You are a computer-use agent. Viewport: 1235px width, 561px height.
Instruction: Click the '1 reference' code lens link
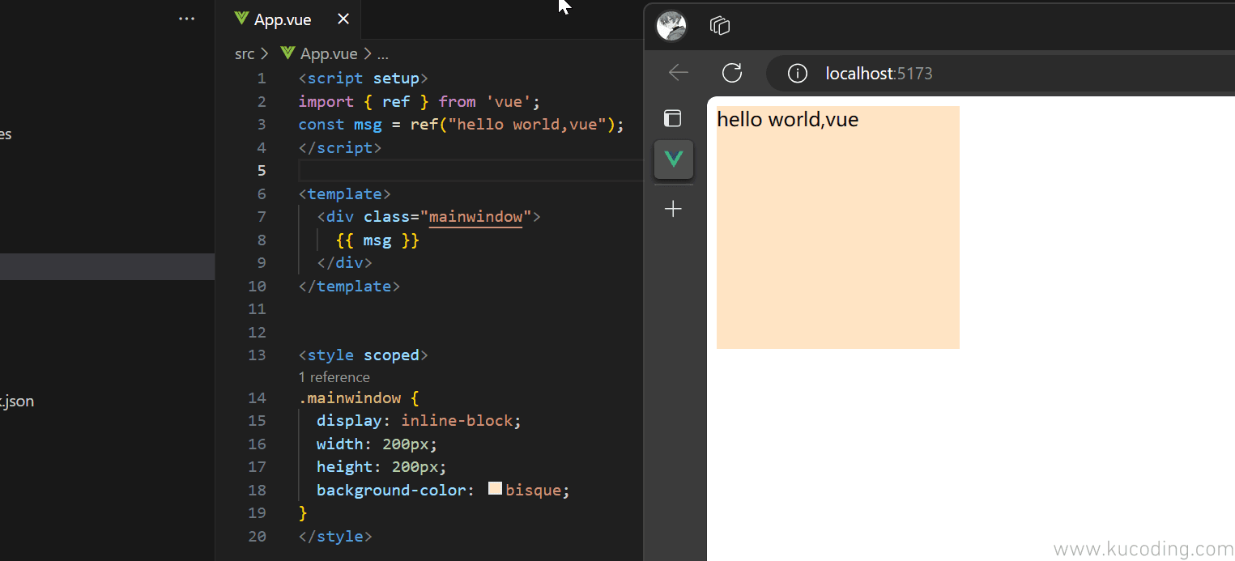(x=334, y=377)
